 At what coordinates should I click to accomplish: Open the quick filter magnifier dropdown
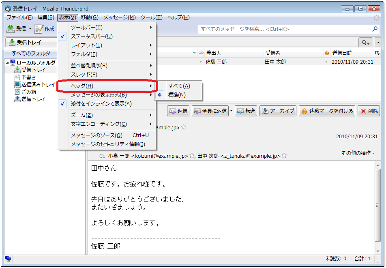pyautogui.click(x=366, y=43)
